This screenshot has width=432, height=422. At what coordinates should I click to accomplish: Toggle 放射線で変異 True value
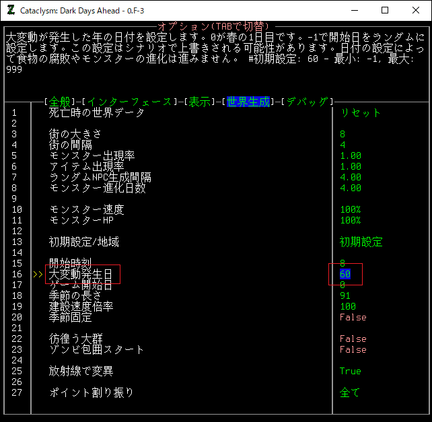[x=350, y=371]
